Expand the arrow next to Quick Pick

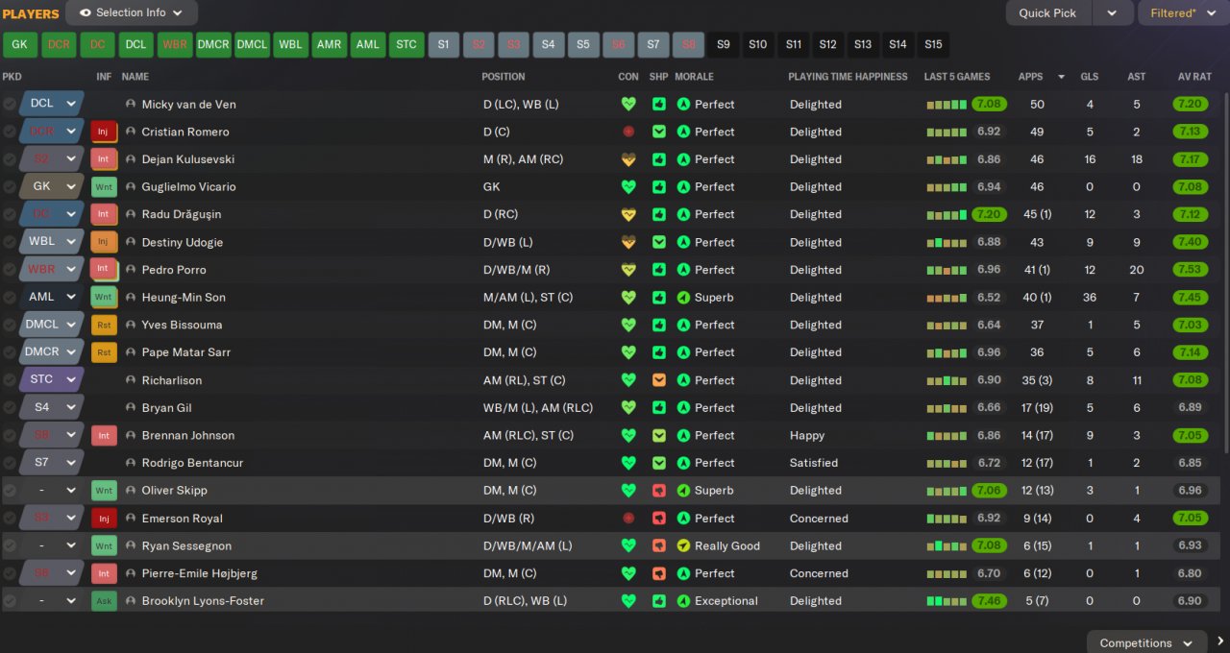pos(1112,13)
